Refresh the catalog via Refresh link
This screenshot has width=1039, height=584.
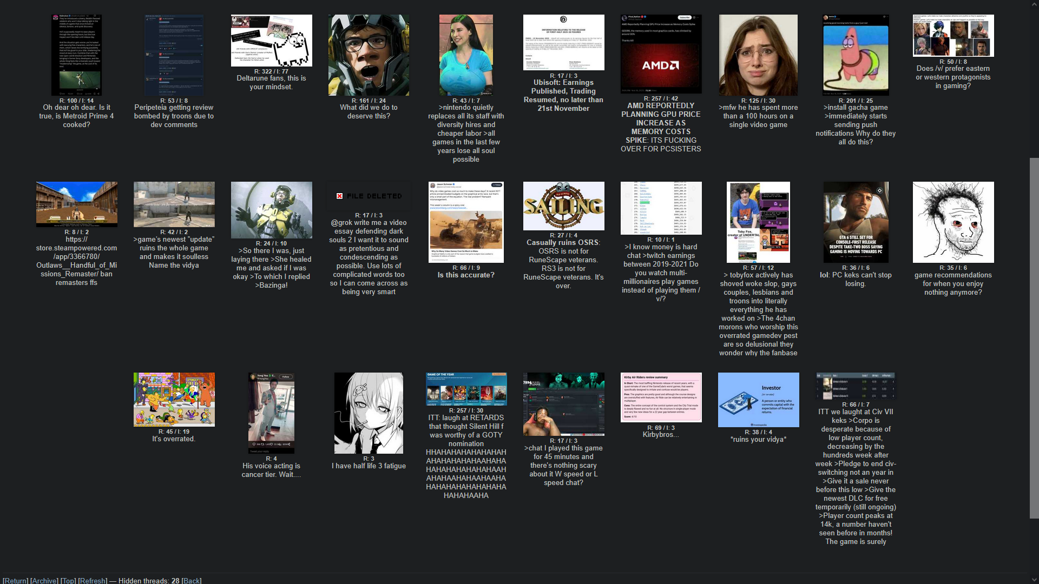(x=93, y=580)
